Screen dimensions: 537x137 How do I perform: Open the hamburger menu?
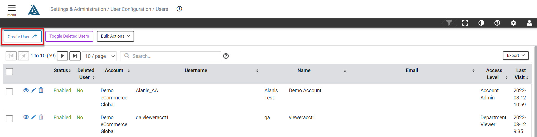click(x=12, y=10)
